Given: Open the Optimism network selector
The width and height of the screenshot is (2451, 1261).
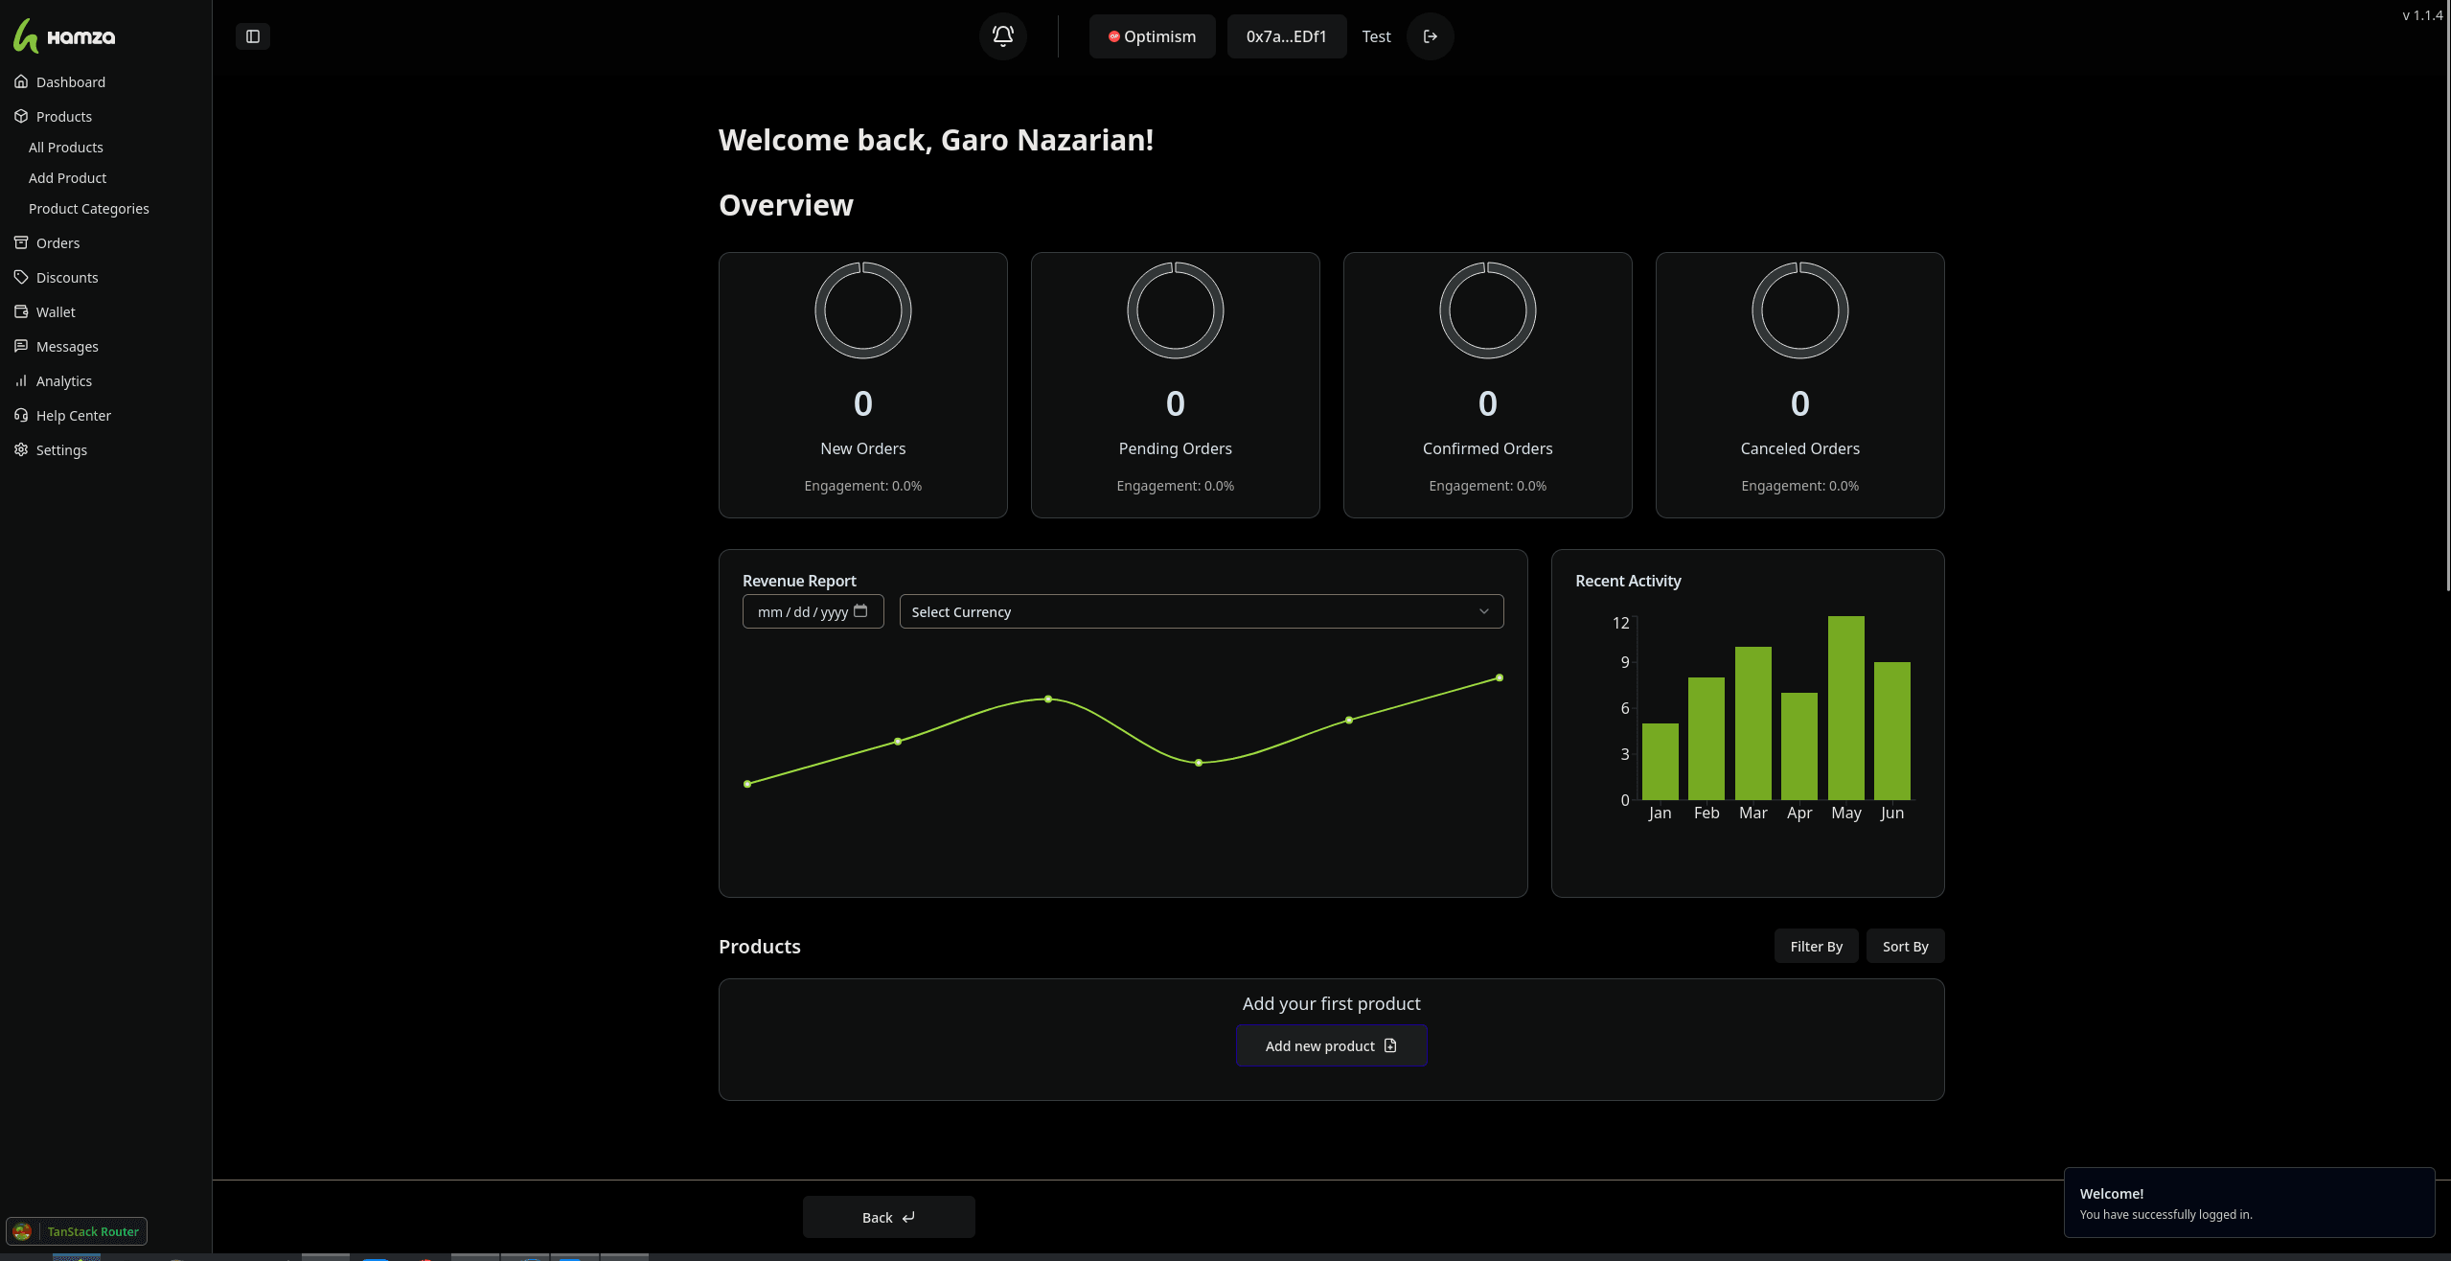Looking at the screenshot, I should (x=1152, y=36).
